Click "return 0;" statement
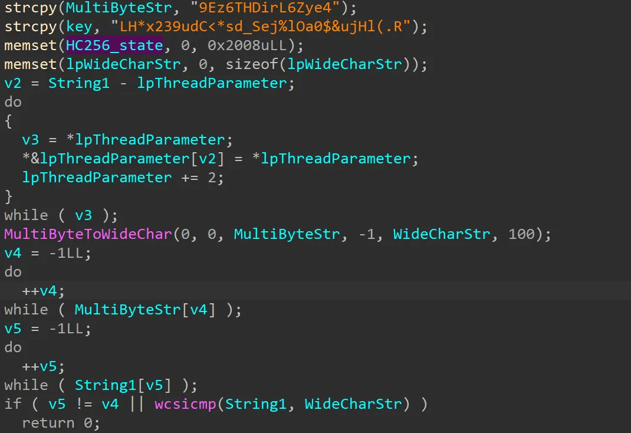This screenshot has height=433, width=631. (x=61, y=423)
